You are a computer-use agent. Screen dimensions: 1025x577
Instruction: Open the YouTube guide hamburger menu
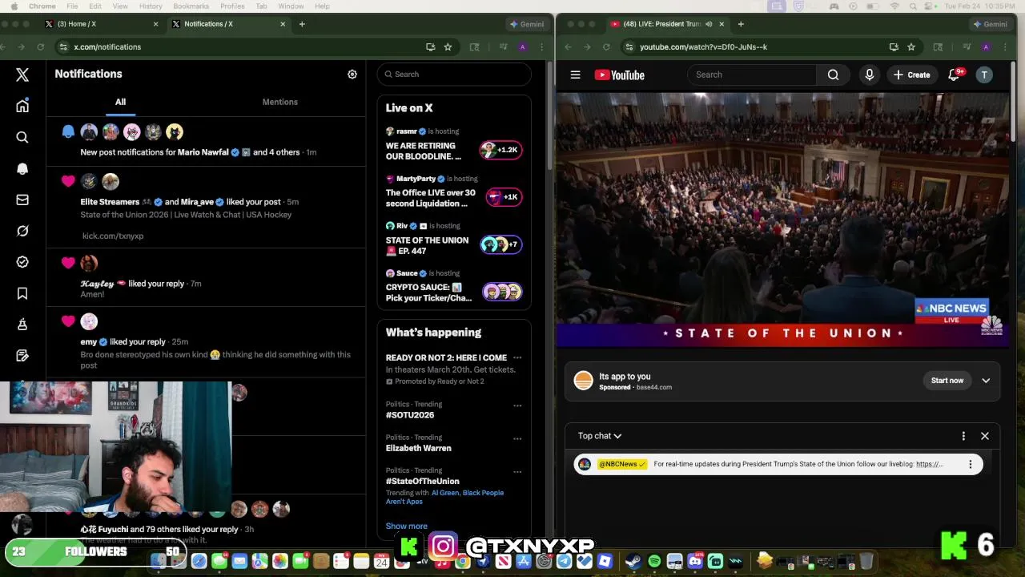(x=575, y=75)
